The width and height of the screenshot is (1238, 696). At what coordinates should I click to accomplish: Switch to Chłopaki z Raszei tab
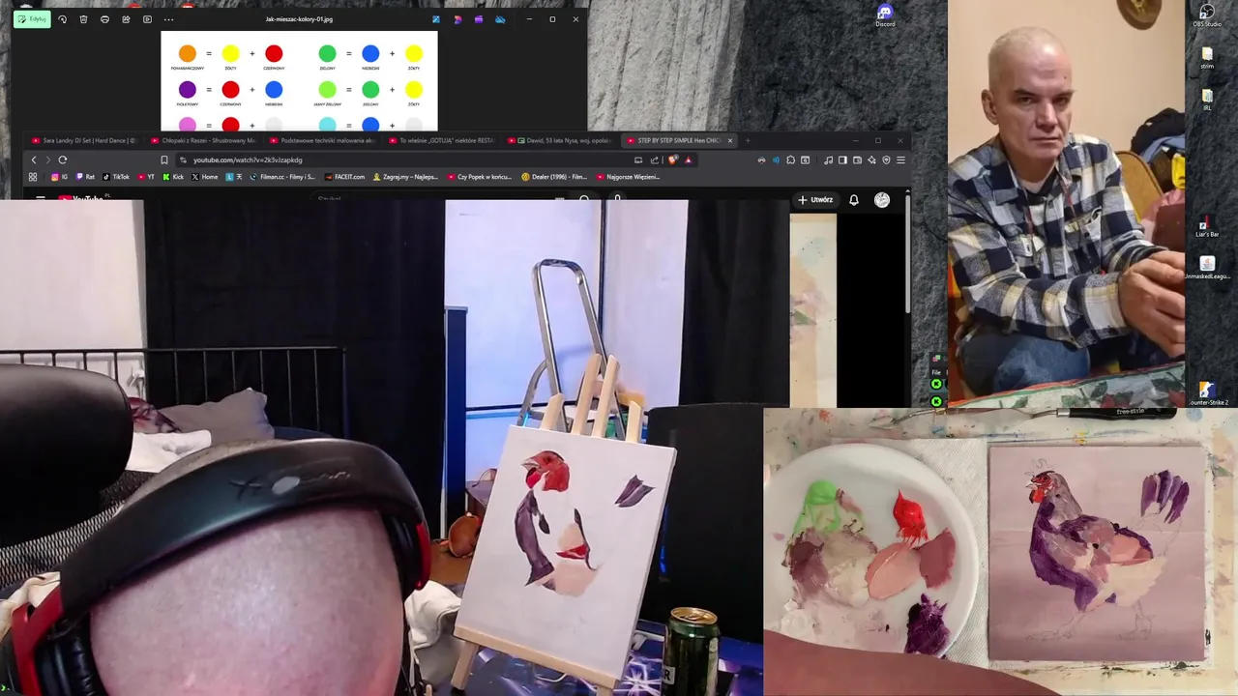tap(203, 141)
